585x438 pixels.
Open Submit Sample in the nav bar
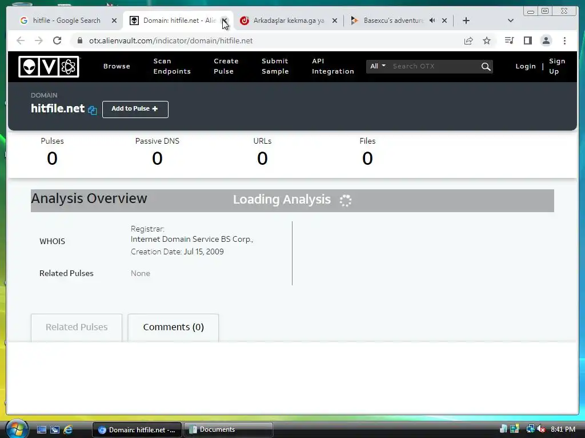[x=275, y=66]
